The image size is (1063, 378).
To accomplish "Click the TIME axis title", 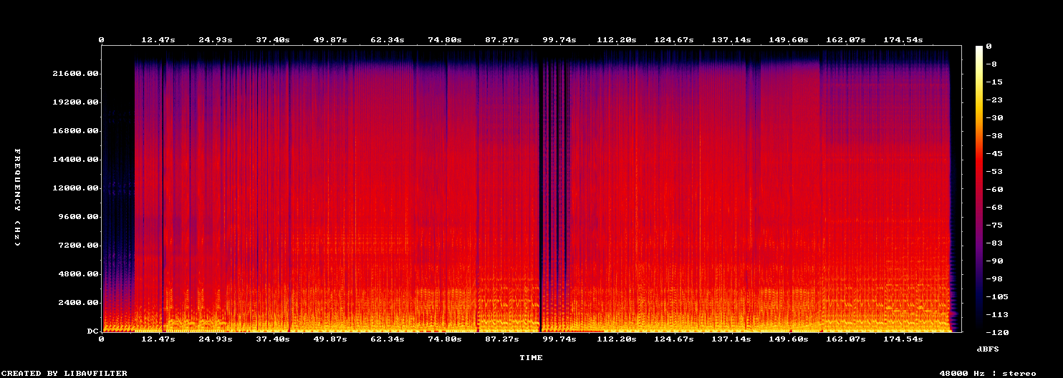I will [x=531, y=357].
